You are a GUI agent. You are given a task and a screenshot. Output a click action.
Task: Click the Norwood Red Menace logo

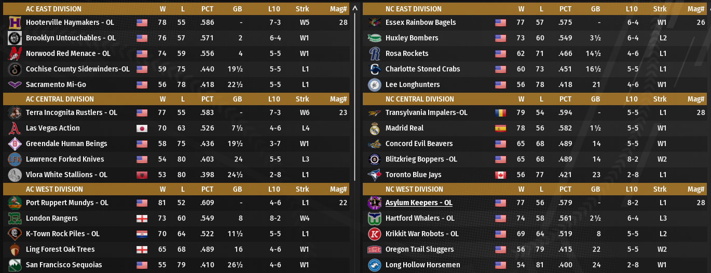pyautogui.click(x=15, y=53)
